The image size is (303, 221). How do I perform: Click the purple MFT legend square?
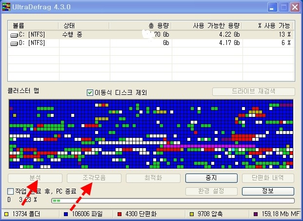coord(256,214)
